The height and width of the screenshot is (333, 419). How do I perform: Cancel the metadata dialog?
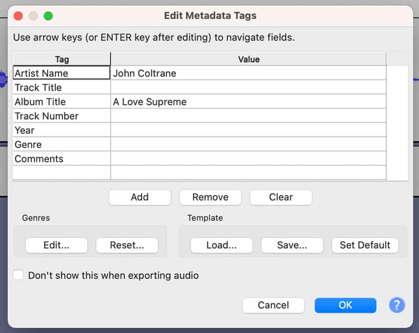[273, 305]
